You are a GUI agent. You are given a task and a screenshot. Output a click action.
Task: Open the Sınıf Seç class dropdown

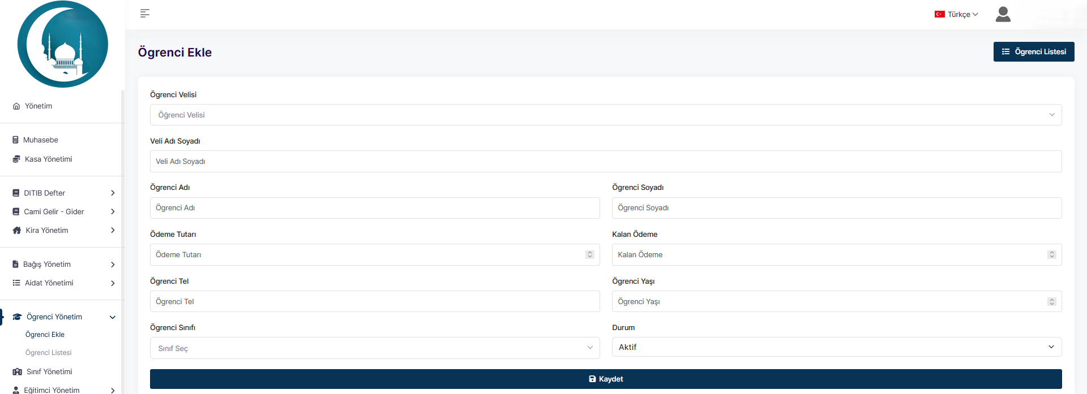374,348
